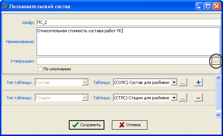Expand Таблица dropdown with (СОЛС) Состав для разбивок

pyautogui.click(x=174, y=82)
